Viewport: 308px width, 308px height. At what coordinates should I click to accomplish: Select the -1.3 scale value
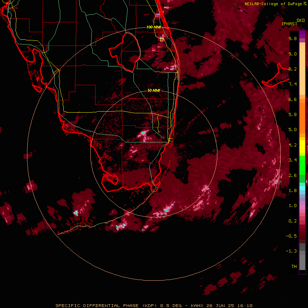click(x=291, y=251)
